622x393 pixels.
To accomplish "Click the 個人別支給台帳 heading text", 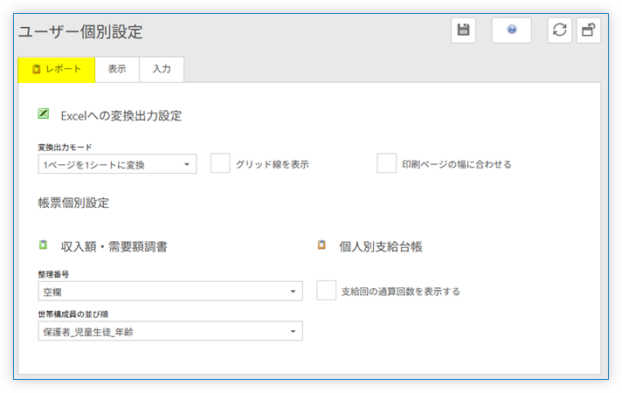I will tap(380, 246).
